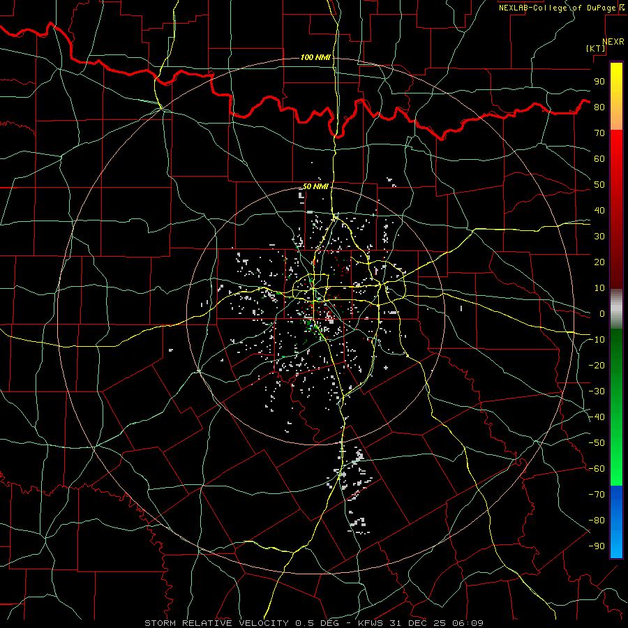The width and height of the screenshot is (628, 628).
Task: Select the bright green segment of color bar
Action: pyautogui.click(x=616, y=408)
